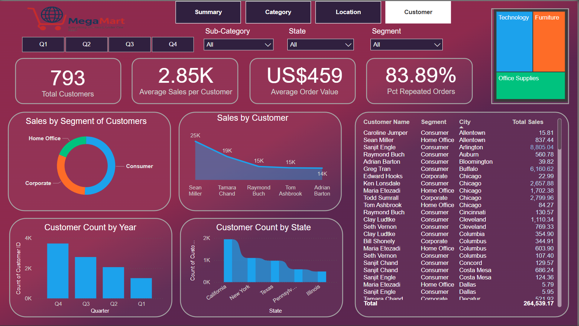The image size is (579, 326).
Task: Select Office Supplies in the treemap
Action: coord(530,86)
